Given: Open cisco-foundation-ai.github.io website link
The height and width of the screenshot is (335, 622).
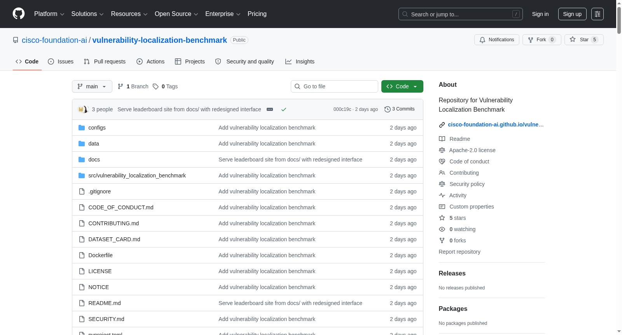Looking at the screenshot, I should 496,125.
